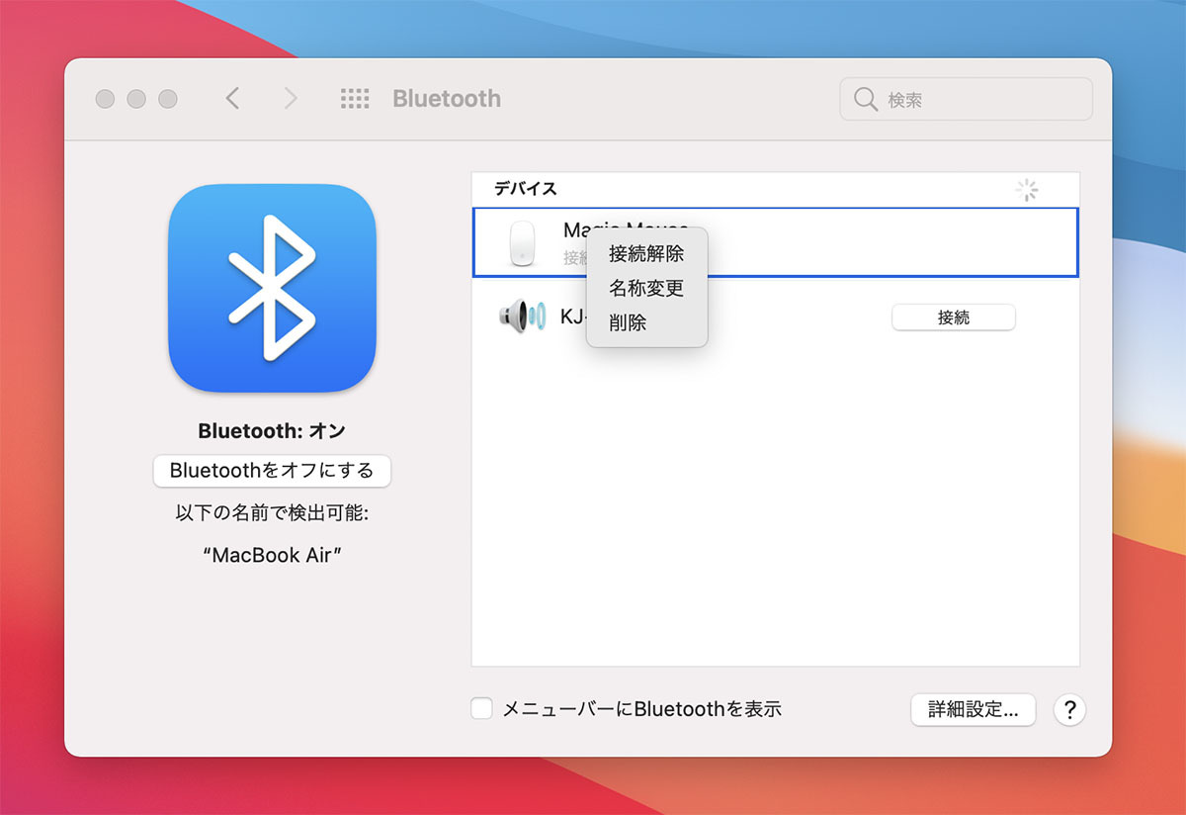This screenshot has width=1186, height=815.
Task: Choose 名称変更 in the context menu
Action: [646, 289]
